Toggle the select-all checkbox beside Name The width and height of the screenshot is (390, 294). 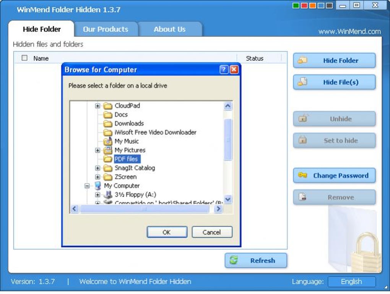(24, 58)
